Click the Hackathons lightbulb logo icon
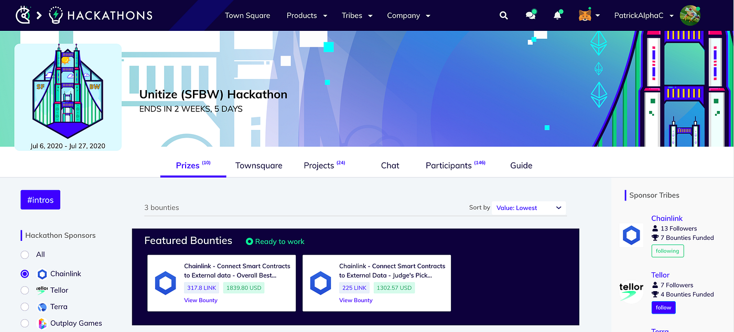The width and height of the screenshot is (734, 332). [56, 15]
